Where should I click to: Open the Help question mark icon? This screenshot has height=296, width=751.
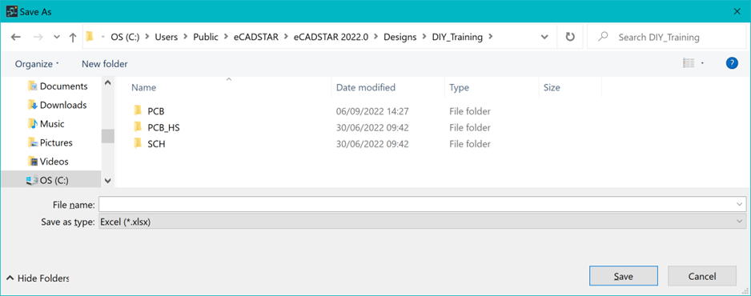click(732, 63)
